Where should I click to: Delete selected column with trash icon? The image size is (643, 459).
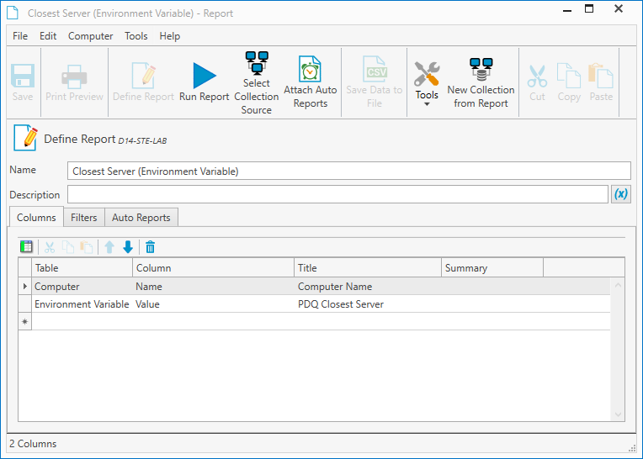[150, 247]
